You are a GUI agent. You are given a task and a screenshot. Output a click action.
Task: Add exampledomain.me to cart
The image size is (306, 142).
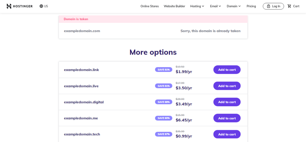pos(227,118)
